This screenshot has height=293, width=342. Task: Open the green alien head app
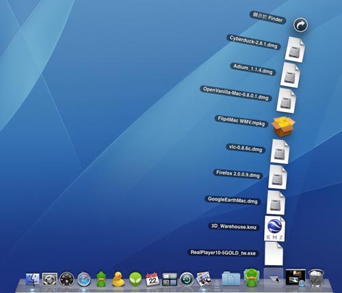tap(135, 279)
